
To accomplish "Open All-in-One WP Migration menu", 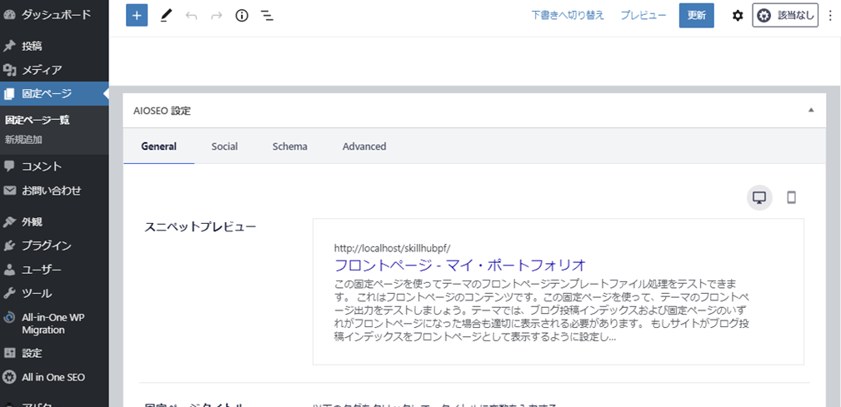I will click(54, 324).
